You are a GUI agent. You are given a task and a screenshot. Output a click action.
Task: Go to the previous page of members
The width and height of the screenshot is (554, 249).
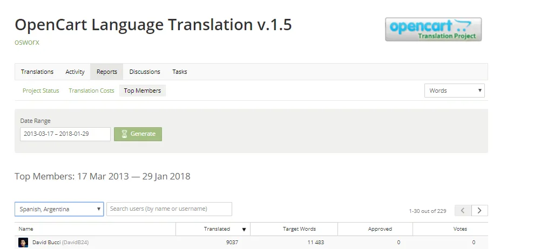(463, 211)
